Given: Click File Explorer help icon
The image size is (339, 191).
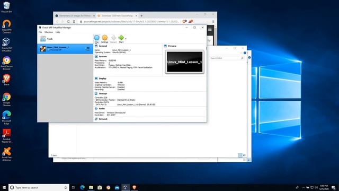Looking at the screenshot, I should point(245,53).
